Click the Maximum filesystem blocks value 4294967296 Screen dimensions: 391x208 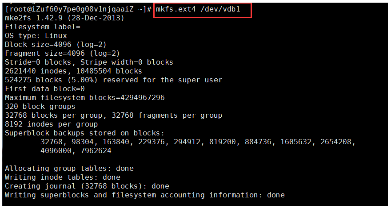tap(142, 98)
